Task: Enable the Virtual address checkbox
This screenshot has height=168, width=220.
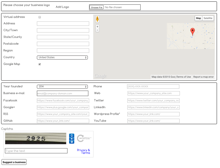Action: (40, 17)
